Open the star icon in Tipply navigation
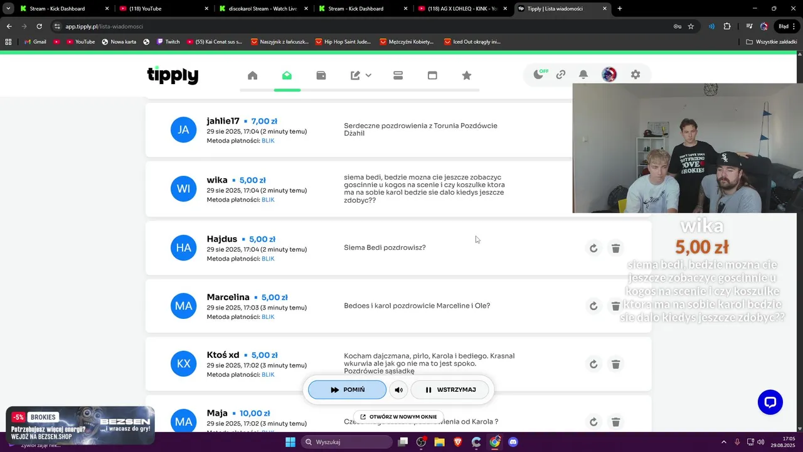 click(x=467, y=75)
